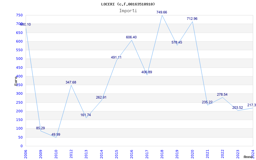Select the 49.99 minimum value label
Viewport: 256px width, 160px height.
point(56,135)
